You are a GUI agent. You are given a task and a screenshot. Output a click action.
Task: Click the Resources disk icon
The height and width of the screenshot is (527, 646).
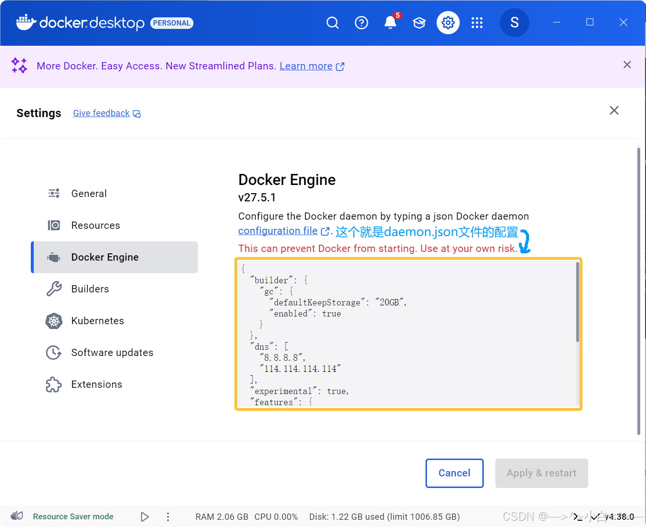pos(54,225)
